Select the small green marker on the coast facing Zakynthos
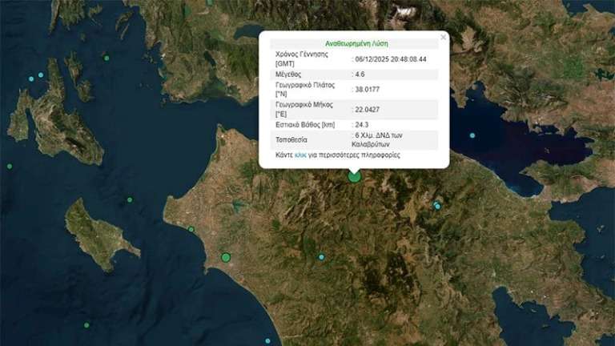615x346 pixels. [x=191, y=229]
